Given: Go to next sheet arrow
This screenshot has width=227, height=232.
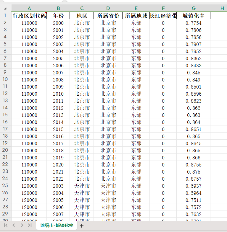Looking at the screenshot, I should pos(22,225).
